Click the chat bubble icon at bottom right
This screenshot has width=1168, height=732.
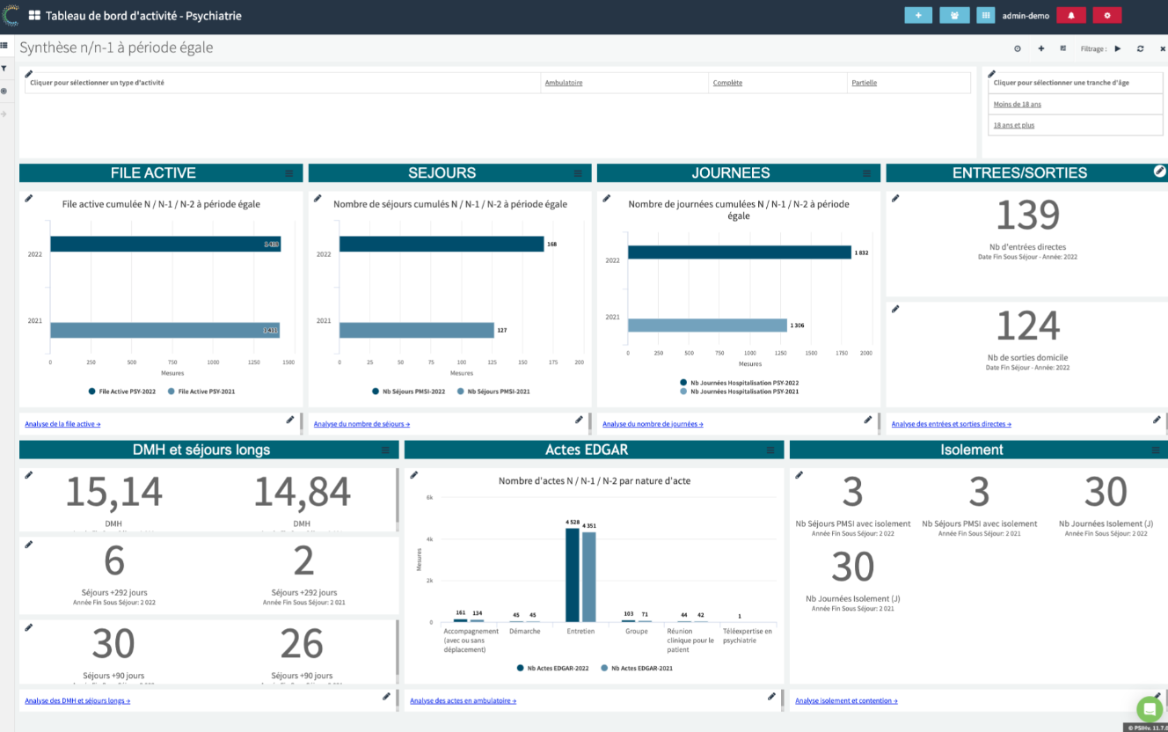click(1149, 708)
